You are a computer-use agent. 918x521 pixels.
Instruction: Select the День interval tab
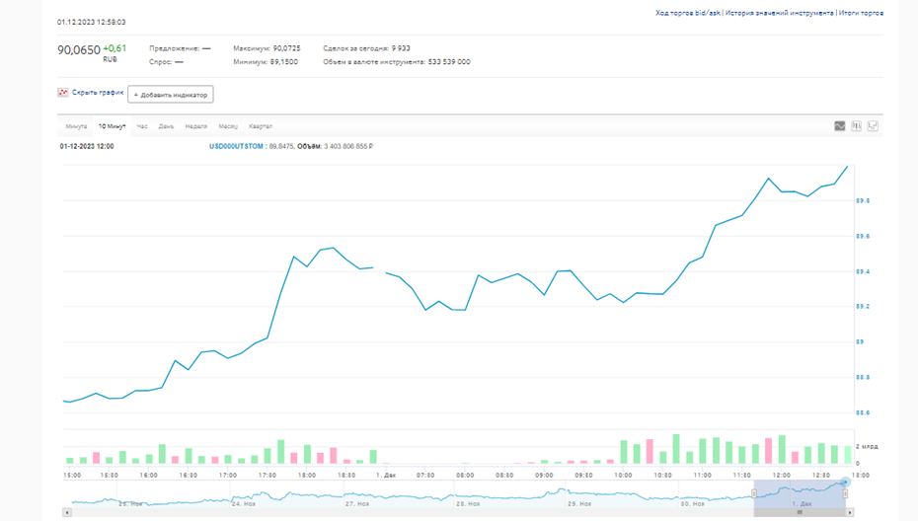point(166,126)
